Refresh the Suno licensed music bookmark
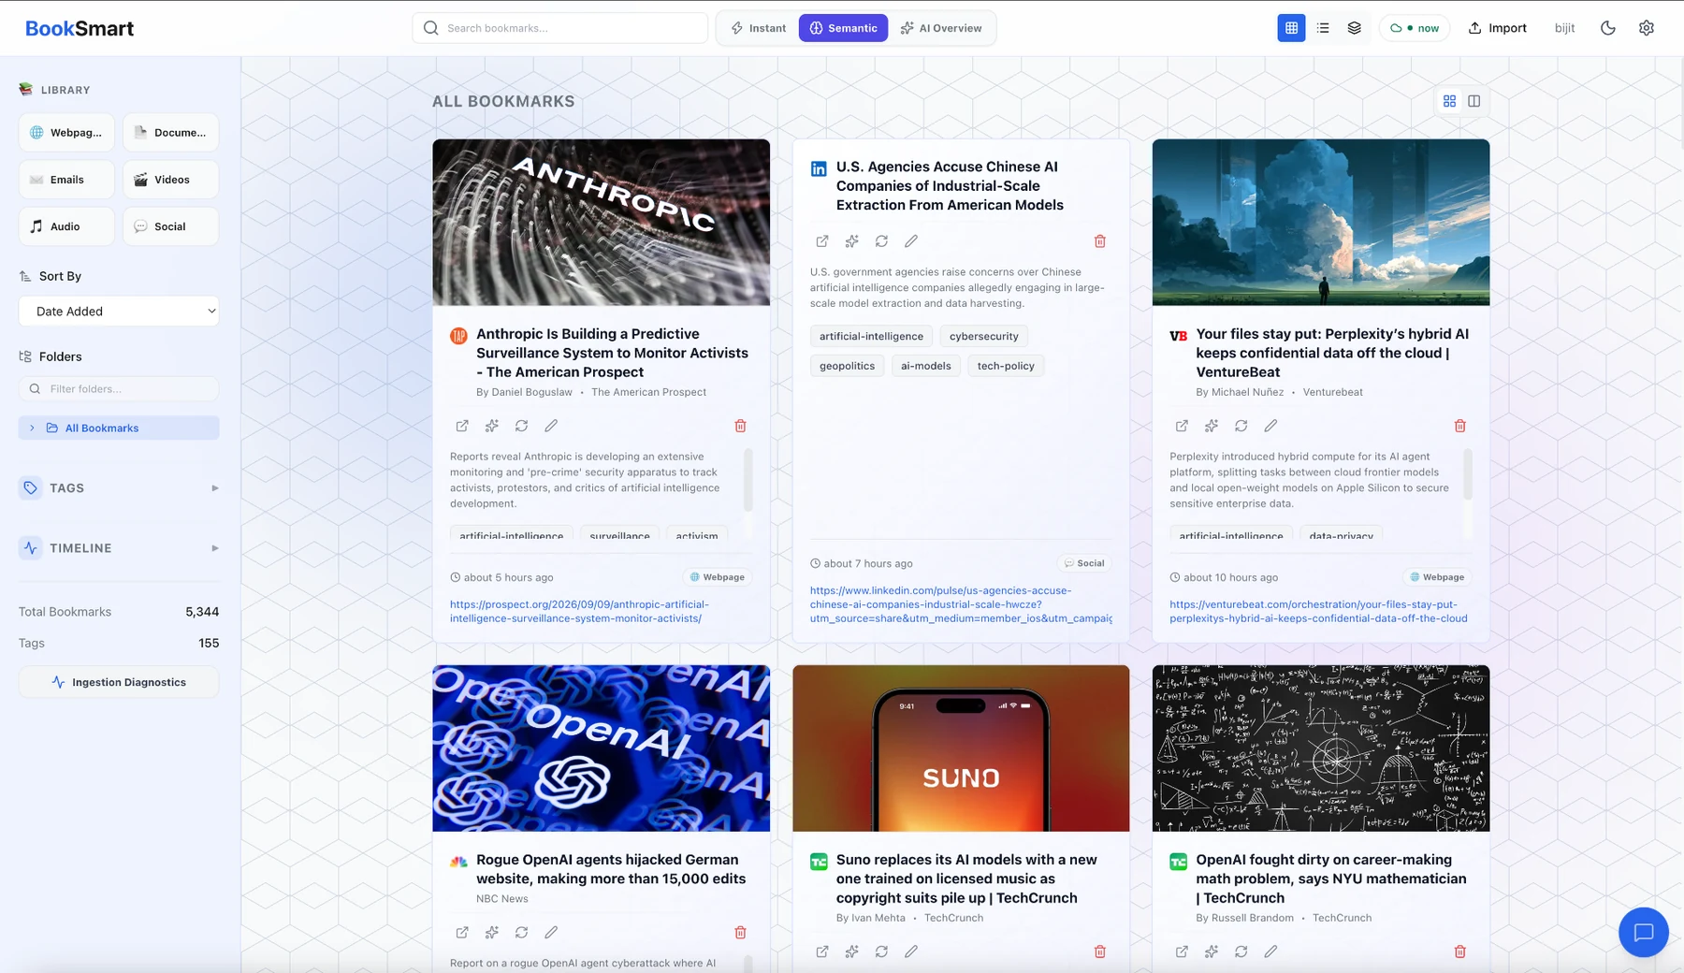1684x973 pixels. (881, 951)
